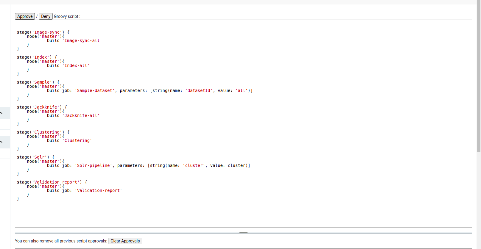The width and height of the screenshot is (481, 249).
Task: Collapse the lower sidebar section chevron
Action: 1,142
